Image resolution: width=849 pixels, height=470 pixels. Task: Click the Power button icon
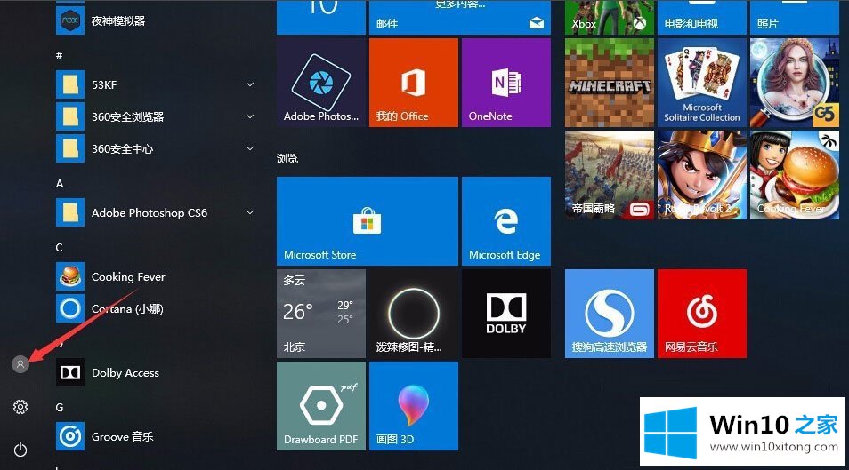tap(20, 450)
